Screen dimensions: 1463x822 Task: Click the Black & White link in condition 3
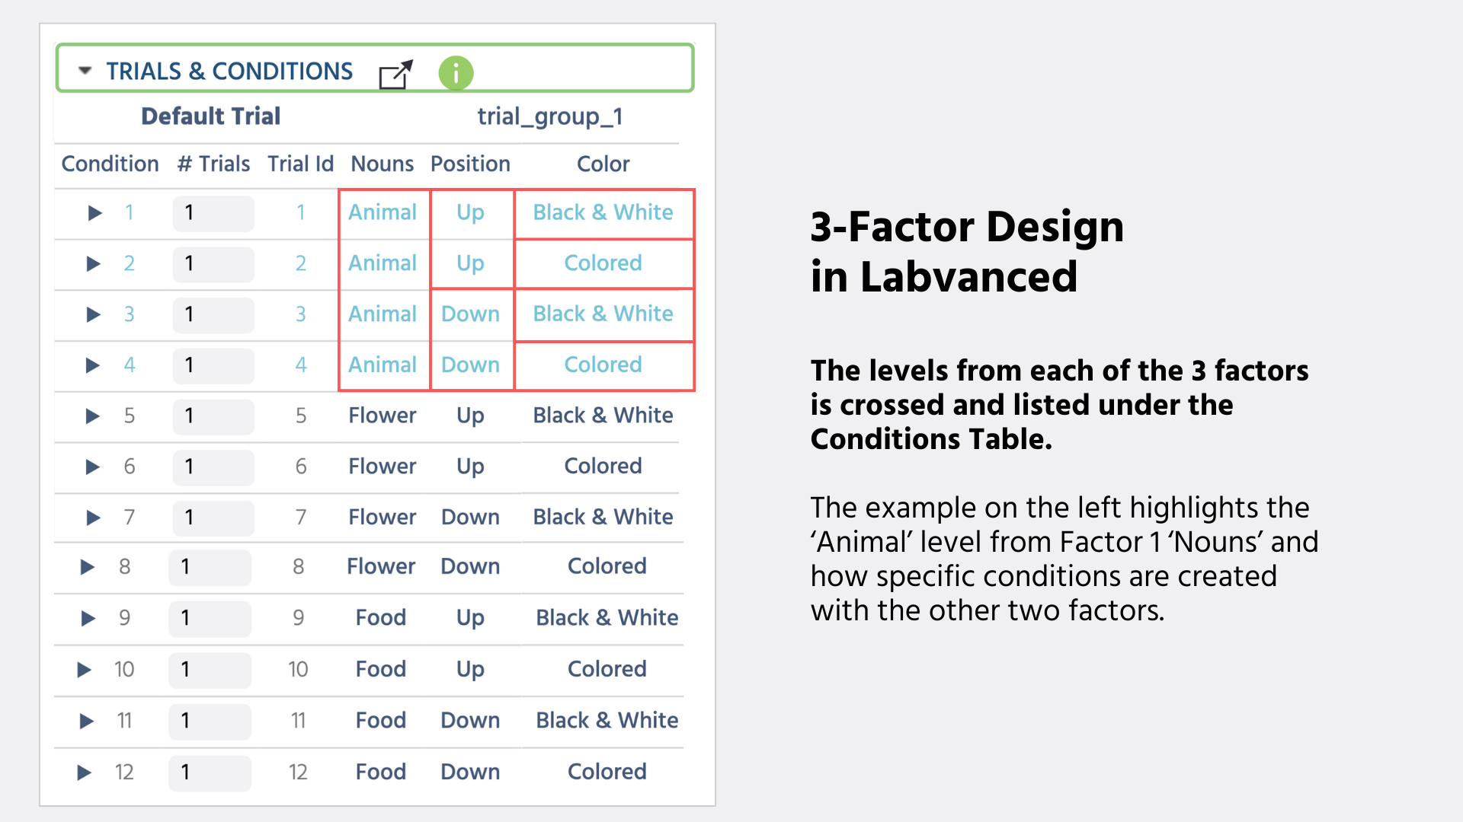click(x=602, y=314)
